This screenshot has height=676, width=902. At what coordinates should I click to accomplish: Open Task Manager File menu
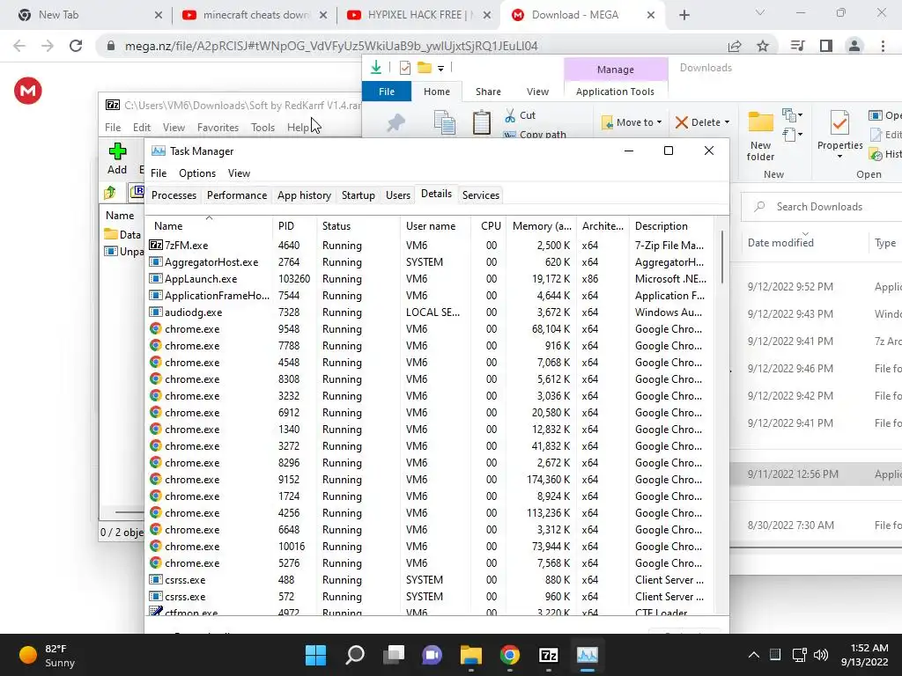159,173
